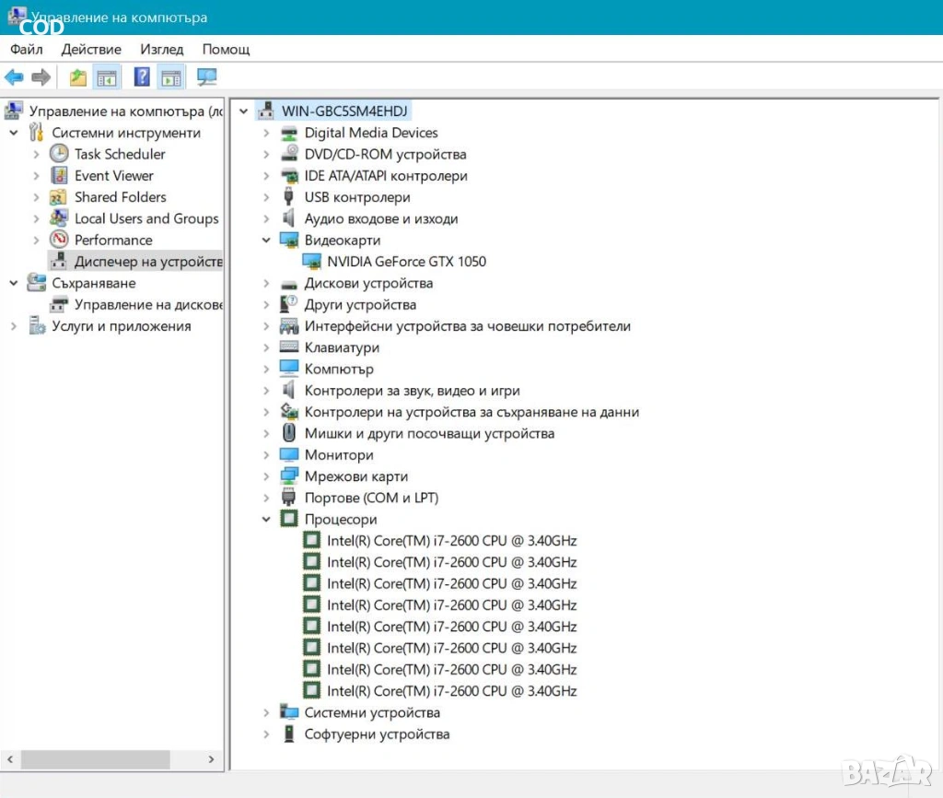Click the scan for hardware changes monitor icon
This screenshot has height=798, width=943.
(207, 77)
